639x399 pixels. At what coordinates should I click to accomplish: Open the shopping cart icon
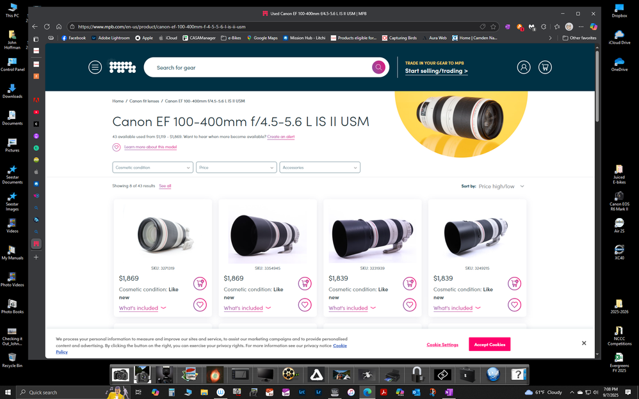[545, 67]
